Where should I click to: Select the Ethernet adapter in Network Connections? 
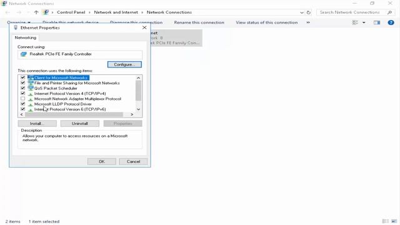tap(176, 37)
